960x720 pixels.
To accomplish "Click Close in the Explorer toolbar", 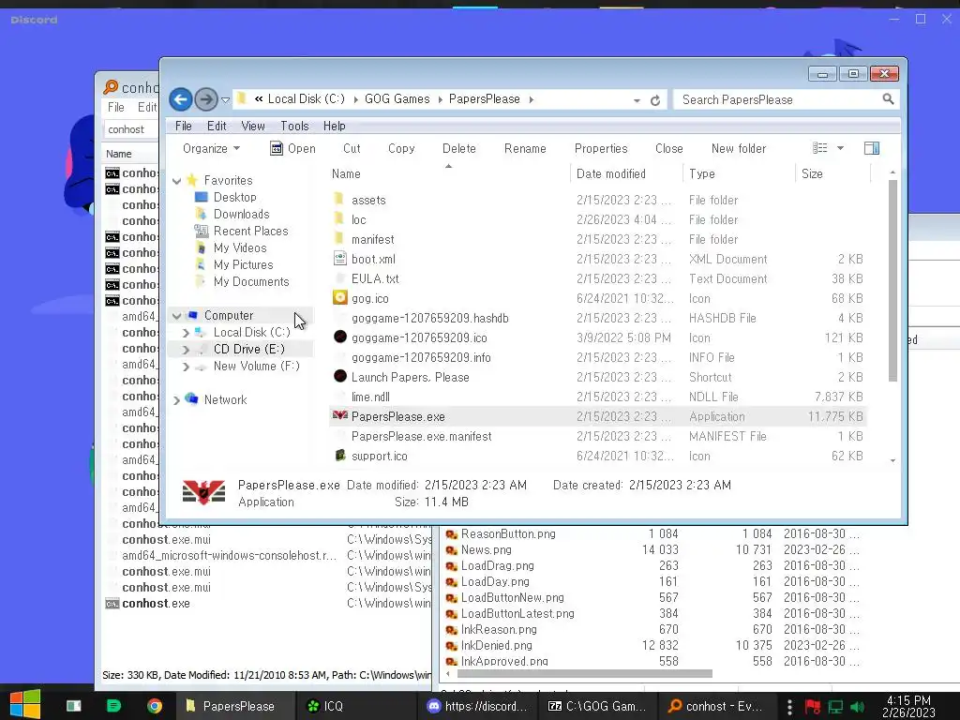I will 669,149.
